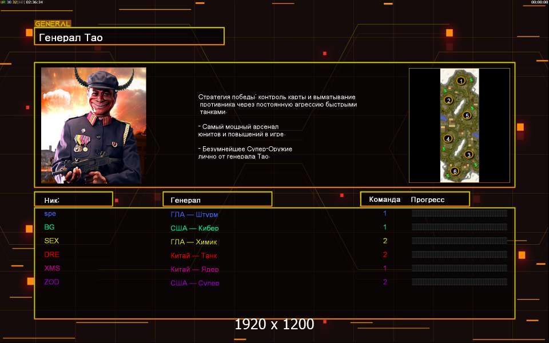Select player 'DRE' in the list
This screenshot has width=549, height=343.
[x=52, y=254]
